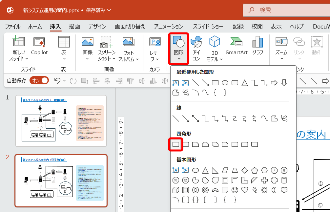Select the rectangle shape under 四角形

tap(176, 144)
